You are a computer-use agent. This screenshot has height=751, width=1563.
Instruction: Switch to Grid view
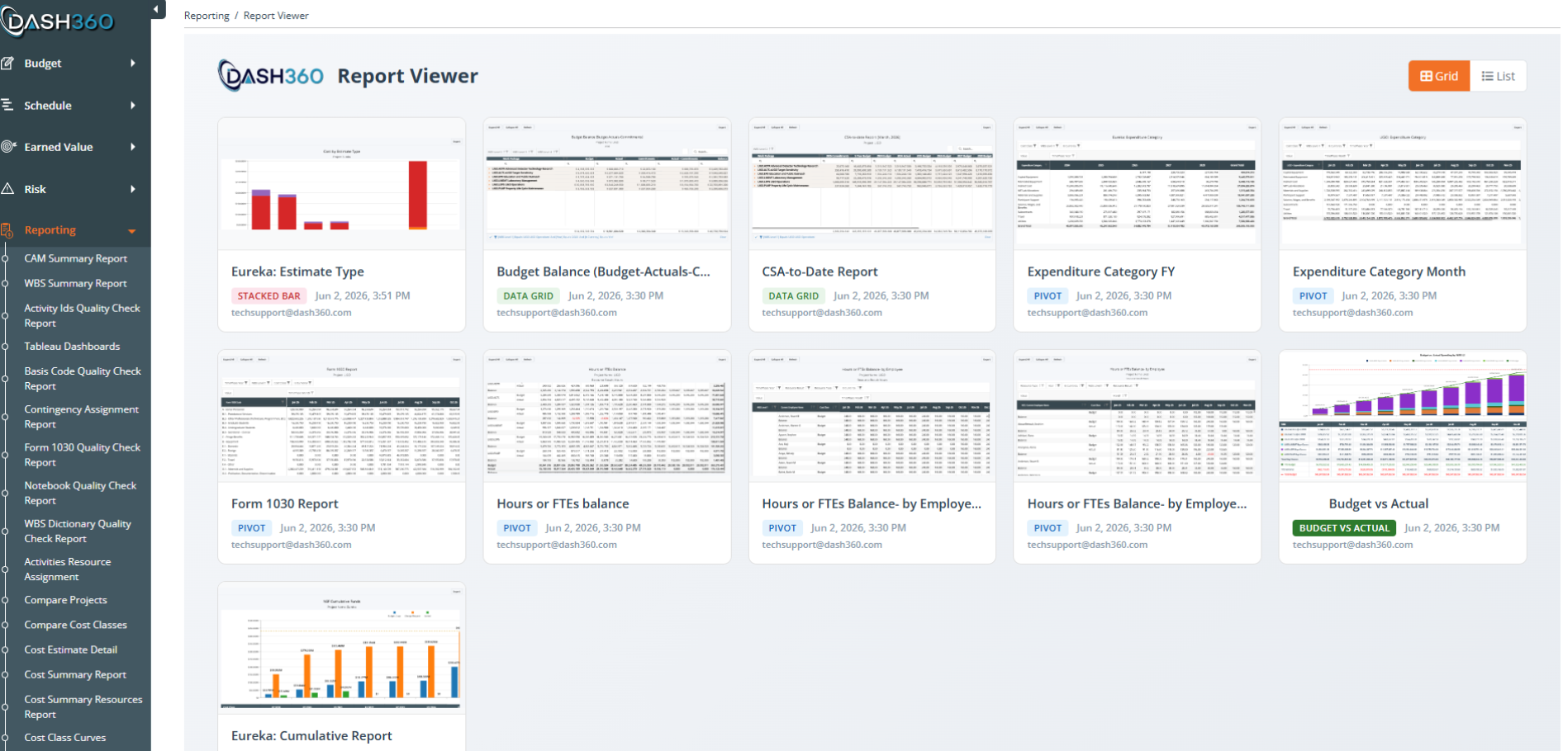pyautogui.click(x=1439, y=76)
